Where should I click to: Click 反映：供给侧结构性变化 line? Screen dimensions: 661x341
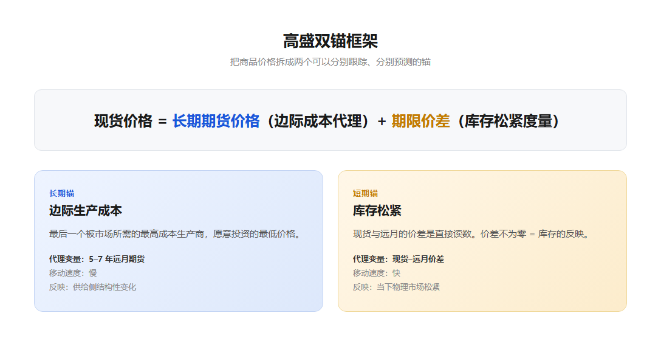click(93, 287)
